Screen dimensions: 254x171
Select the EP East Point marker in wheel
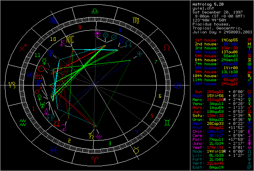point(51,118)
